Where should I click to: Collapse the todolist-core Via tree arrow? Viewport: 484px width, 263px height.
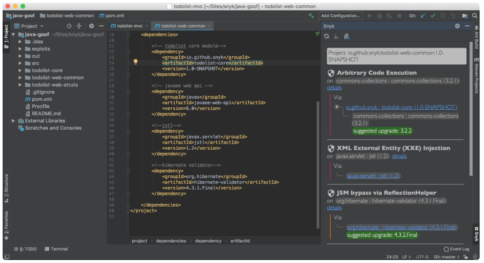coord(337,107)
